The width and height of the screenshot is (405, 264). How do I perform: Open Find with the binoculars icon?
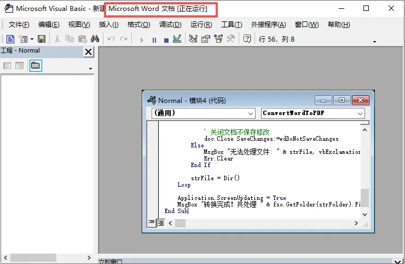pos(95,39)
